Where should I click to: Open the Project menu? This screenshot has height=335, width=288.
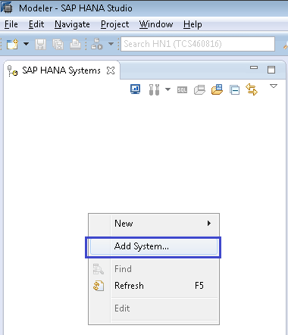[x=115, y=24]
